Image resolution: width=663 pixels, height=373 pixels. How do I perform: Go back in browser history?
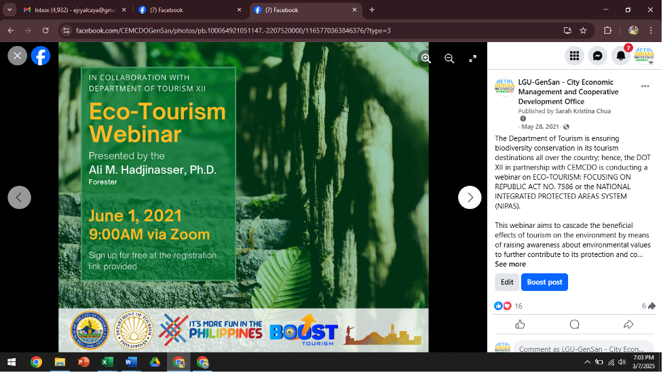(11, 31)
